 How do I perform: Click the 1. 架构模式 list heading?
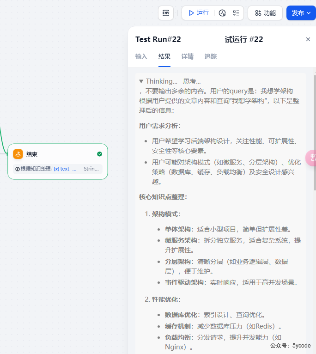click(163, 214)
